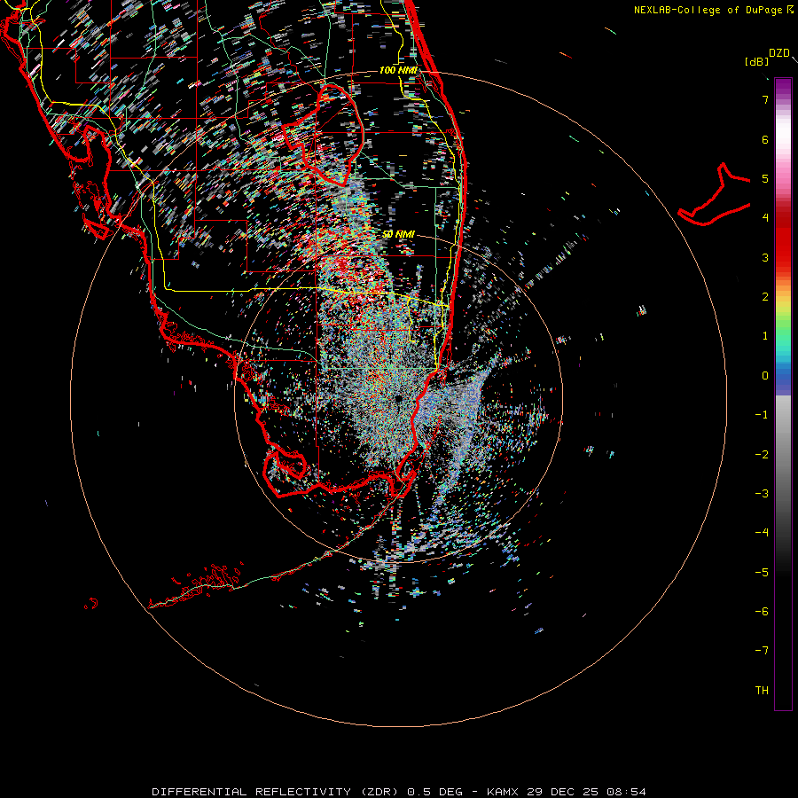Click the -1 dB tick label
Screen dimensions: 798x798
click(762, 415)
